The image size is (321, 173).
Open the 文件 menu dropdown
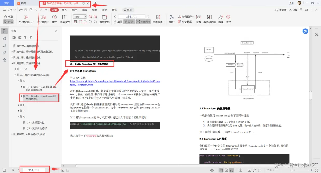point(9,10)
